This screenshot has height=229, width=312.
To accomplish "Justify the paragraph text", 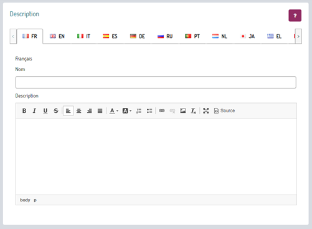I will point(100,111).
